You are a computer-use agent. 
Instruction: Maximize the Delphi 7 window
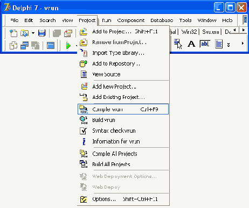pos(230,8)
